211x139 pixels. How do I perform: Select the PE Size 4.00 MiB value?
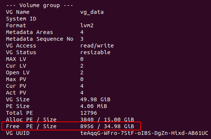[94, 106]
